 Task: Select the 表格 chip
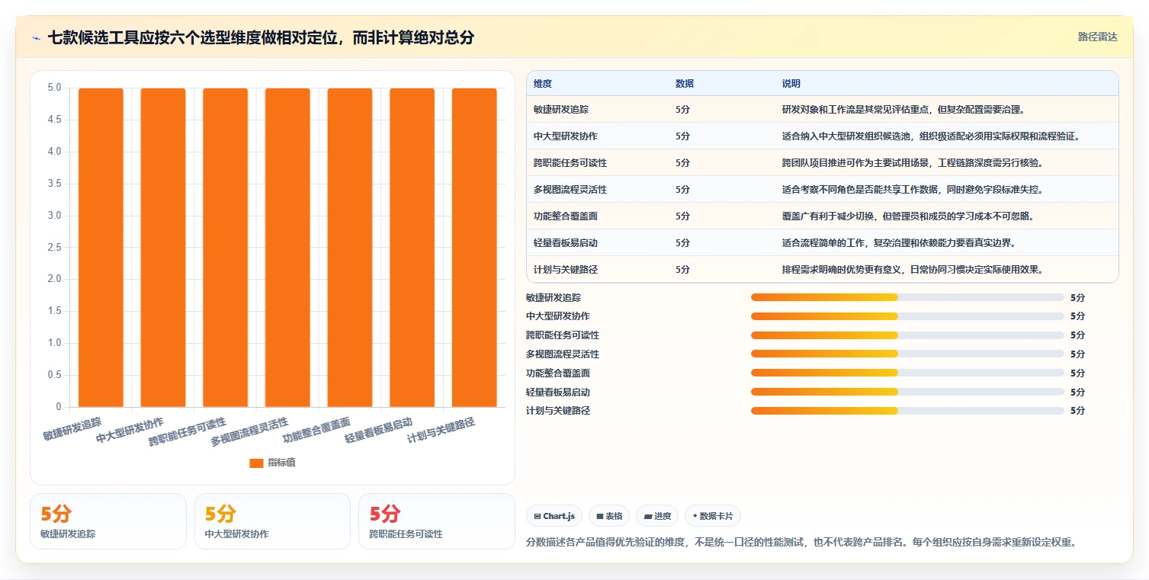click(609, 516)
